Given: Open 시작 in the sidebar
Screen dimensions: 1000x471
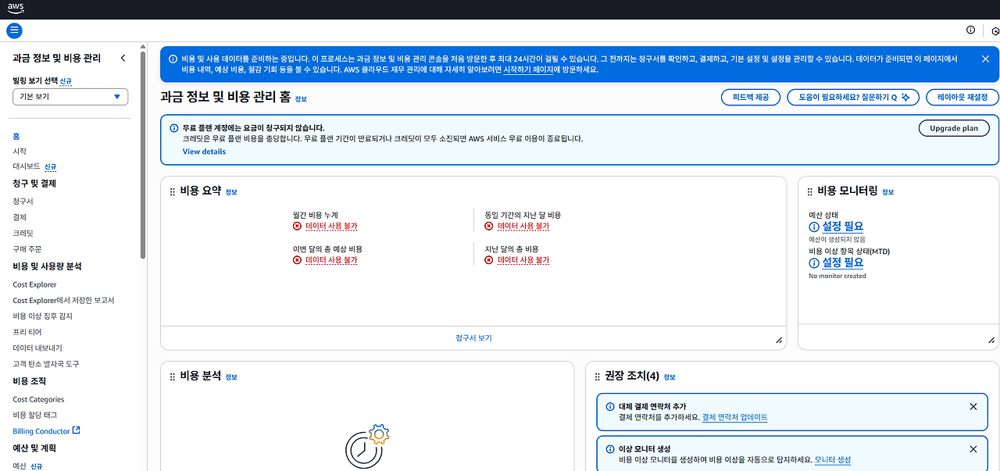Looking at the screenshot, I should pyautogui.click(x=20, y=152).
